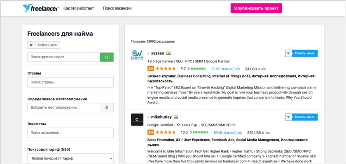
Task: Click the star rating of mikehurley
Action: (166, 132)
